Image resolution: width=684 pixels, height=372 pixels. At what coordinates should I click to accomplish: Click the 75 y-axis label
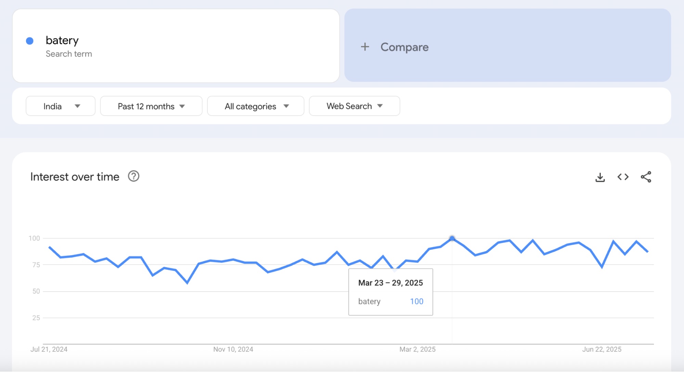(x=36, y=265)
